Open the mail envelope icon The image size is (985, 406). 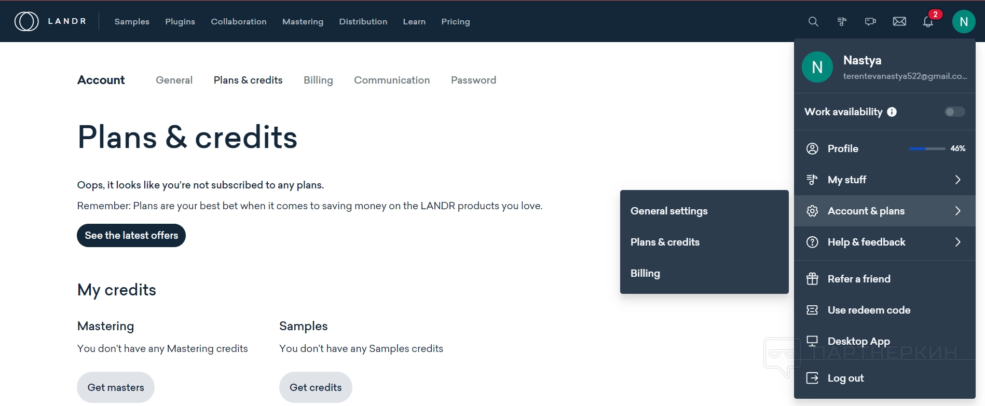click(899, 22)
